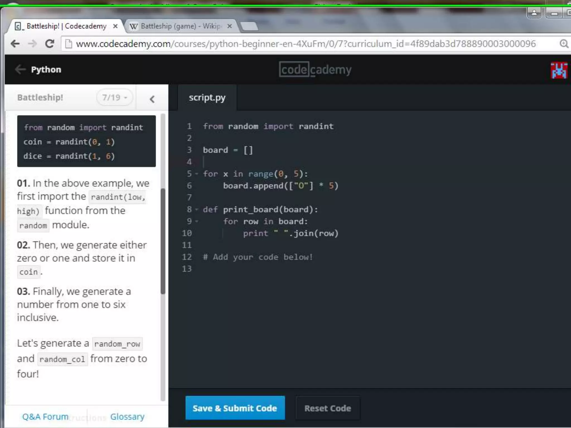This screenshot has width=571, height=428.
Task: Click Save & Submit Code button
Action: pyautogui.click(x=235, y=408)
